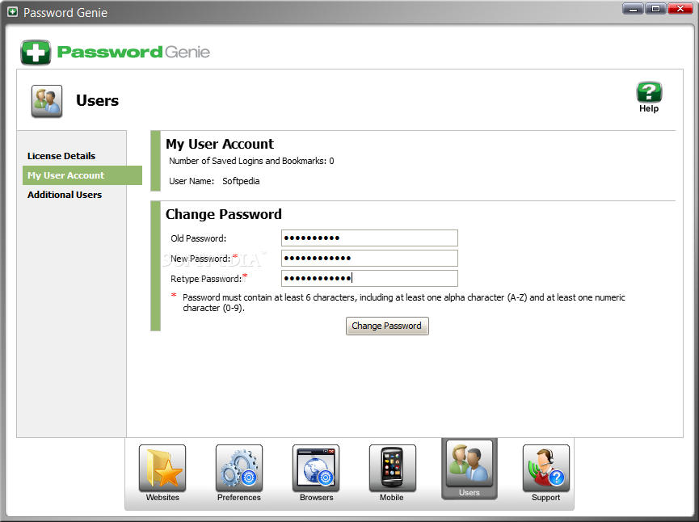Screen dimensions: 699x522
Task: Focus the Old Password field
Action: (369, 238)
